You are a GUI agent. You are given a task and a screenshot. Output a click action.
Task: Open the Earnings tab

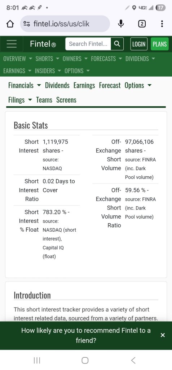[84, 85]
